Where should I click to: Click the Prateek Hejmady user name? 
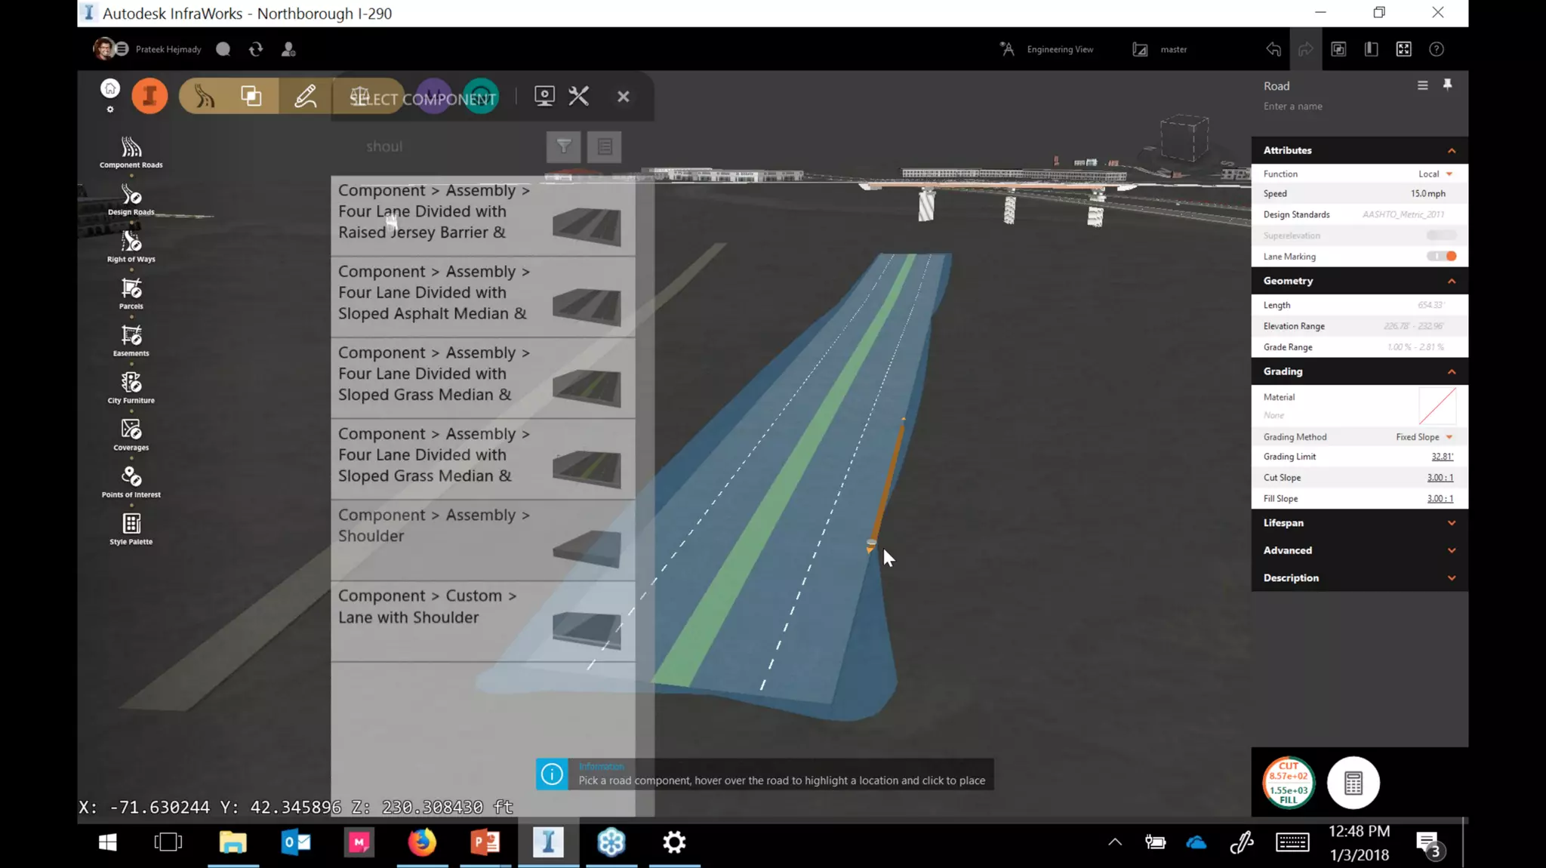(x=168, y=49)
